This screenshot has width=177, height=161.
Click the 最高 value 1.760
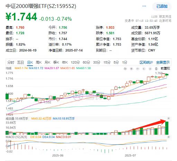(x=20, y=28)
